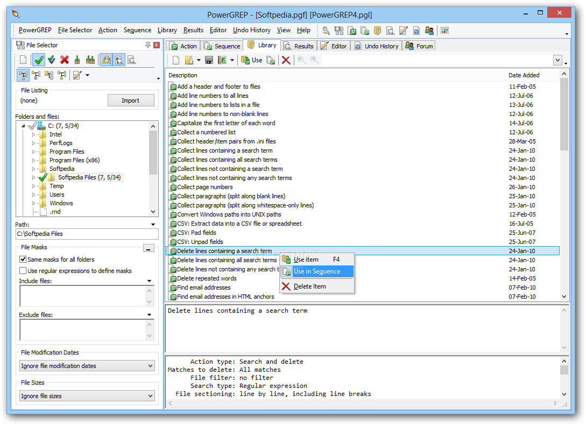The width and height of the screenshot is (586, 425).
Task: Click the green checkmark include-file icon
Action: (x=39, y=60)
